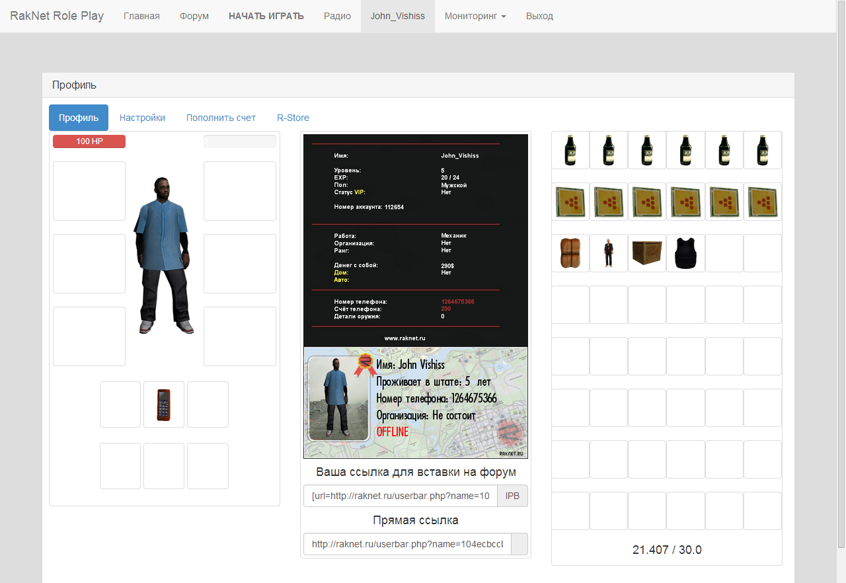Image resolution: width=846 pixels, height=583 pixels.
Task: Click the forum embed link input field
Action: (x=401, y=496)
